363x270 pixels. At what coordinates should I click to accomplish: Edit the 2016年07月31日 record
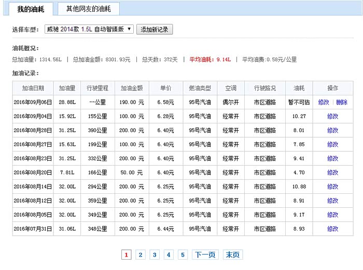point(332,229)
